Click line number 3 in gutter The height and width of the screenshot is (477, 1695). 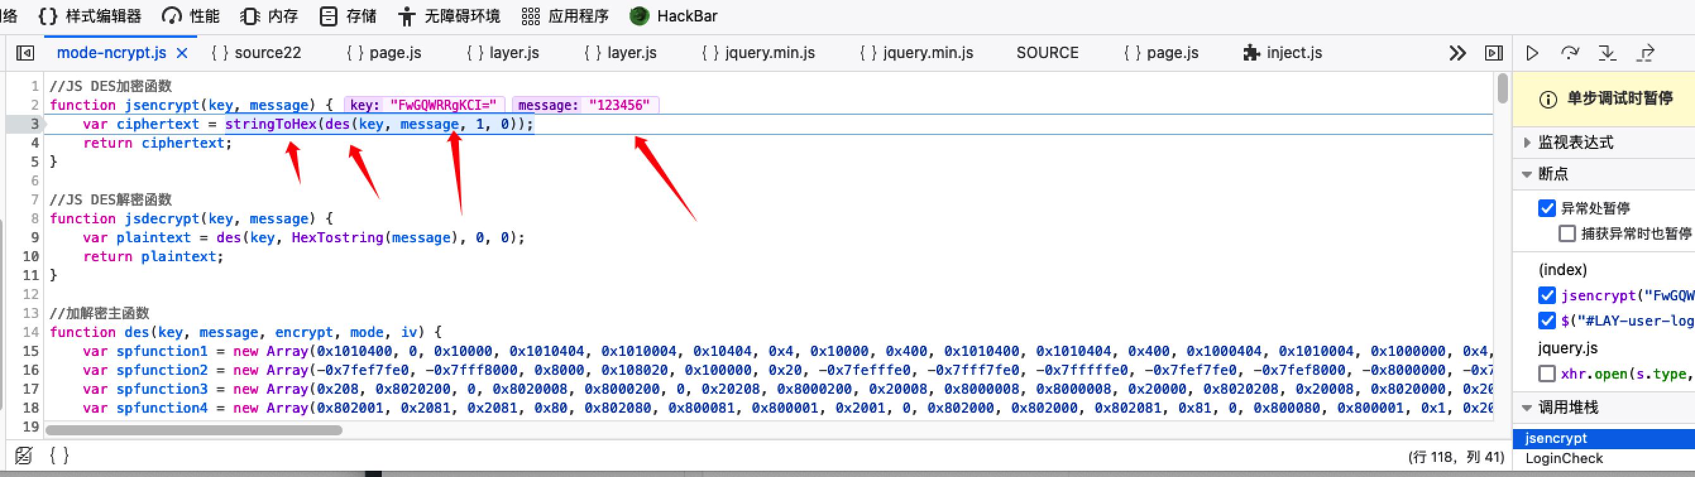[x=34, y=124]
